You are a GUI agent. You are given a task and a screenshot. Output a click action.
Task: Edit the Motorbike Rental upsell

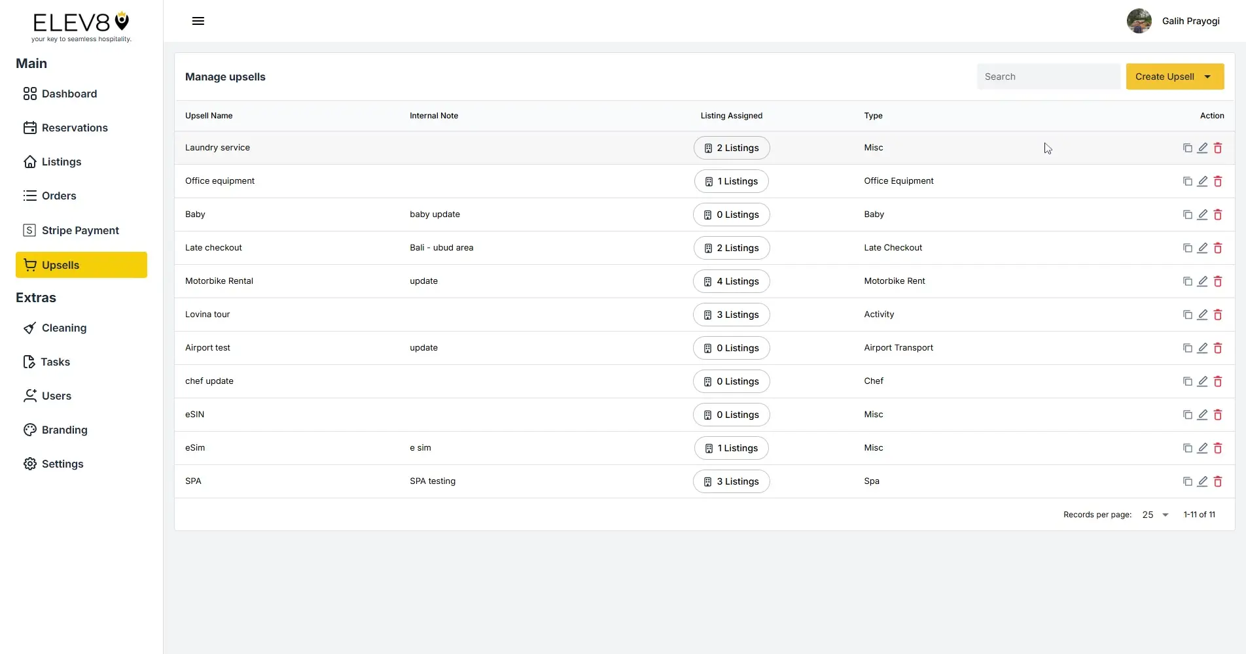tap(1203, 281)
